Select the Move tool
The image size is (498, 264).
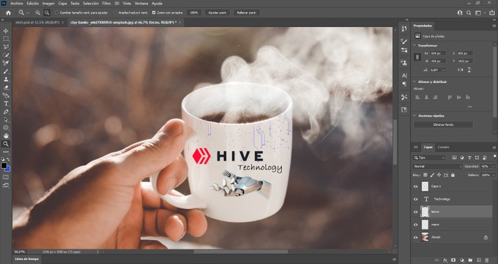click(x=6, y=31)
